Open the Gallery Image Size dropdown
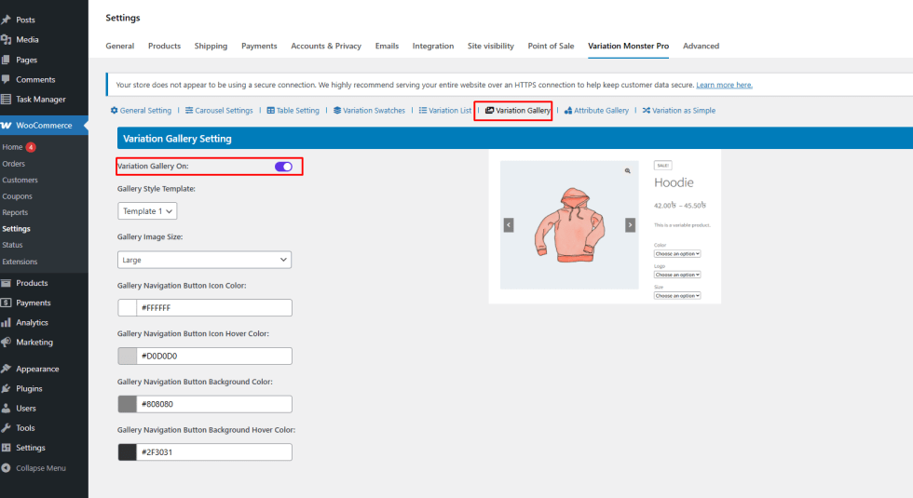Screen dimensions: 913x498 (x=204, y=260)
